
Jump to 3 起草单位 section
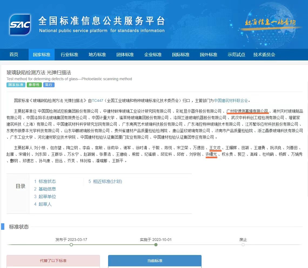(x=45, y=196)
